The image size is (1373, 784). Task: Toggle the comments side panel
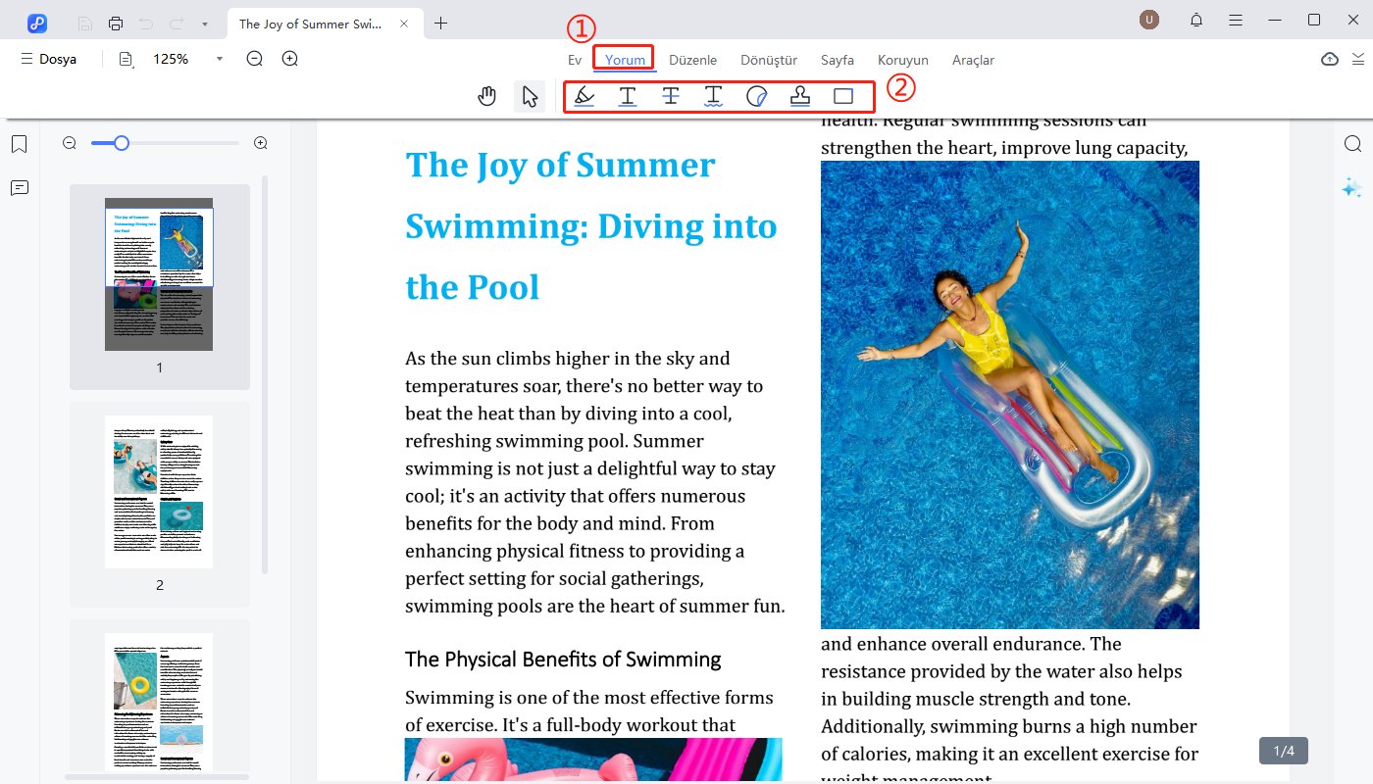pyautogui.click(x=19, y=188)
